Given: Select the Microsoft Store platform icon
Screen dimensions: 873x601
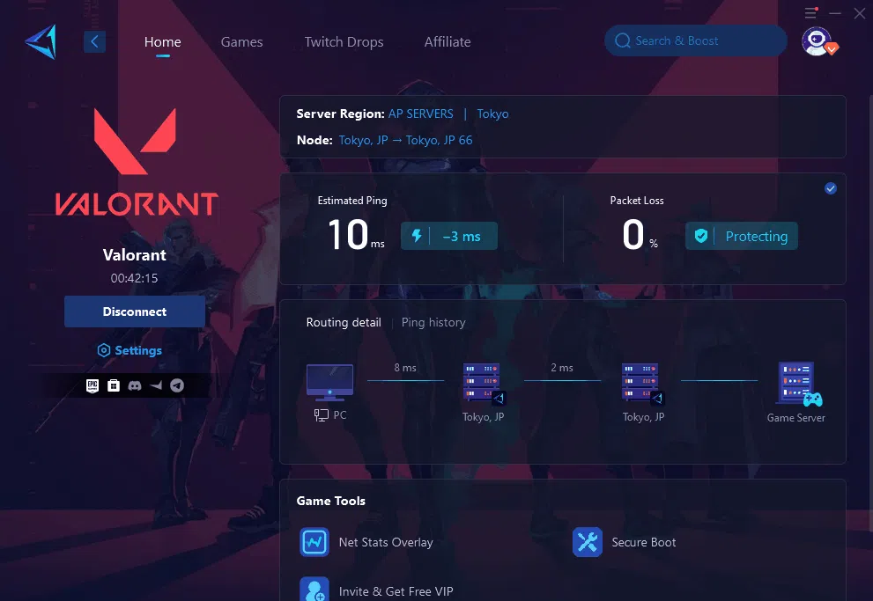Looking at the screenshot, I should click(114, 385).
